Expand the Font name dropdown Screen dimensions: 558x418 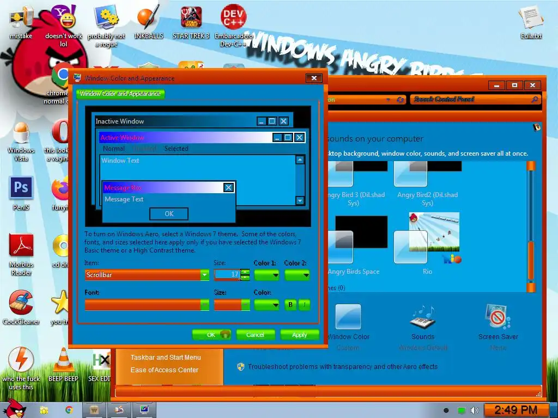coord(205,305)
